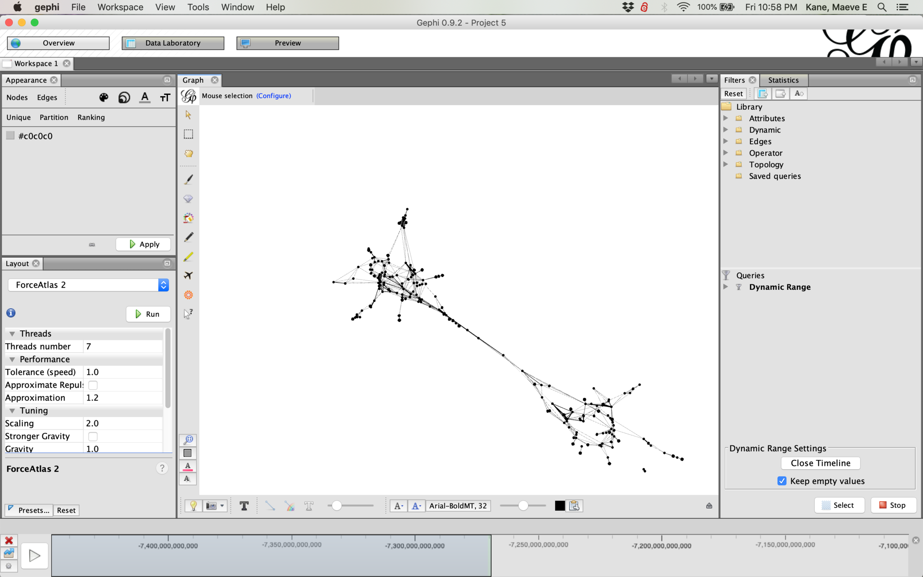Click the Center on Graph magnifier icon
This screenshot has width=923, height=577.
(x=188, y=439)
